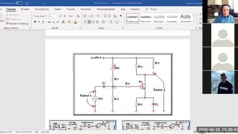Click the Вырезать cut button
The image size is (238, 134).
tap(12, 15)
